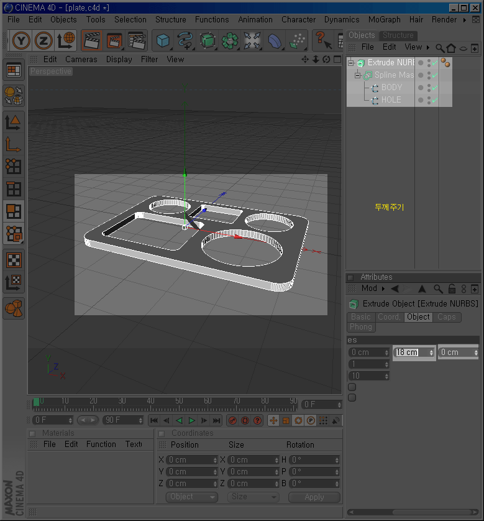The width and height of the screenshot is (484, 521).
Task: Toggle the second checkbox below the 10 field
Action: pyautogui.click(x=352, y=398)
